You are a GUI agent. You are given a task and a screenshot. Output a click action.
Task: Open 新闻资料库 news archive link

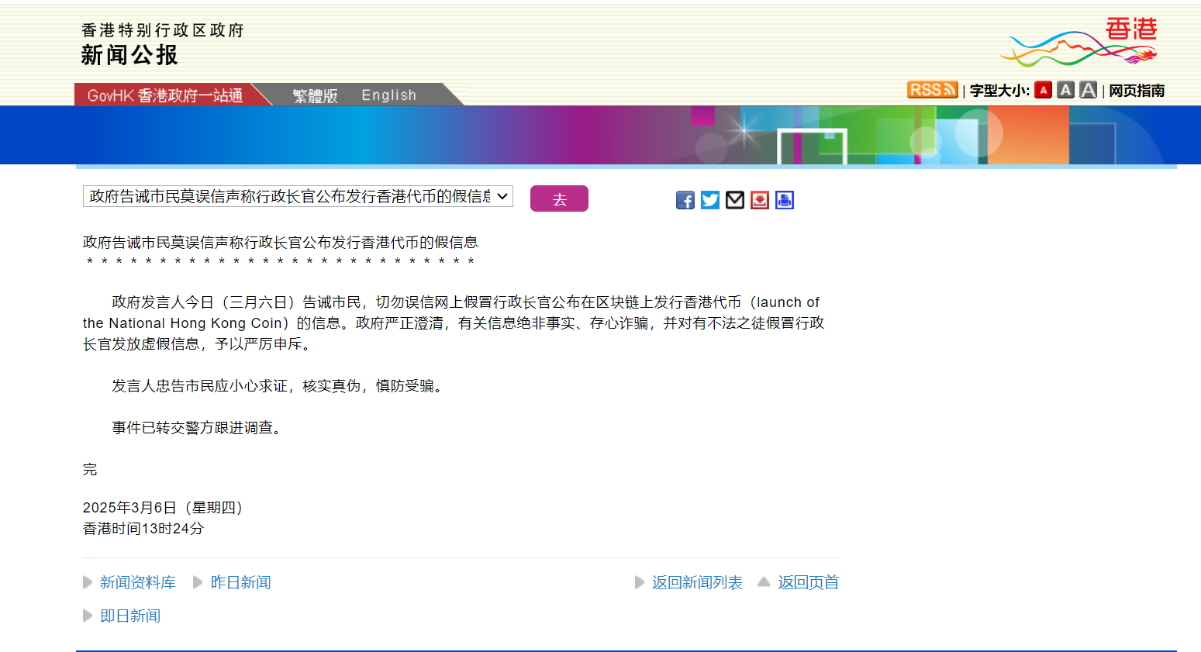[137, 582]
